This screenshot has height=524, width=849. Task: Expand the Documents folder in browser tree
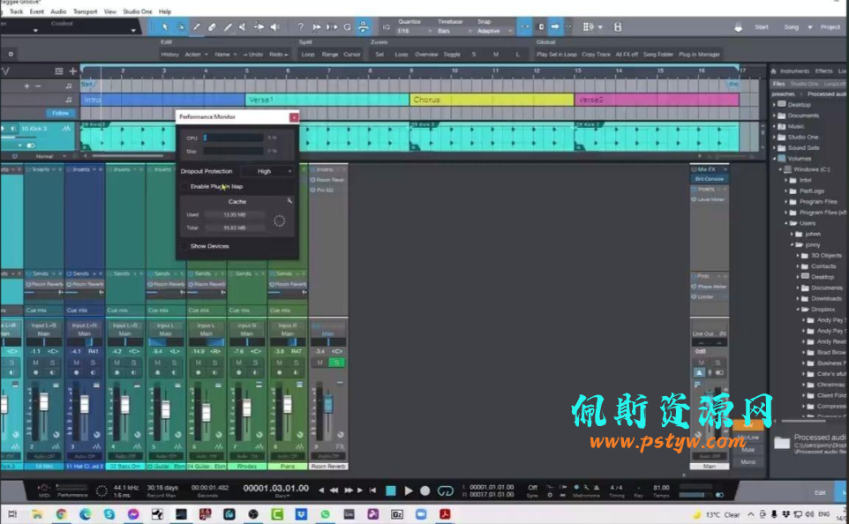pyautogui.click(x=774, y=116)
